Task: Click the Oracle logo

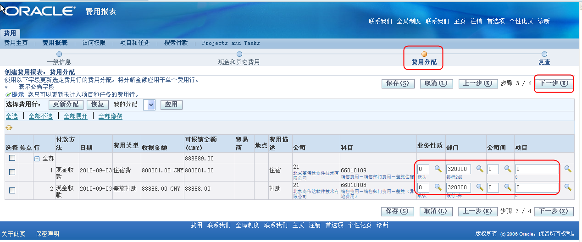Action: [39, 11]
